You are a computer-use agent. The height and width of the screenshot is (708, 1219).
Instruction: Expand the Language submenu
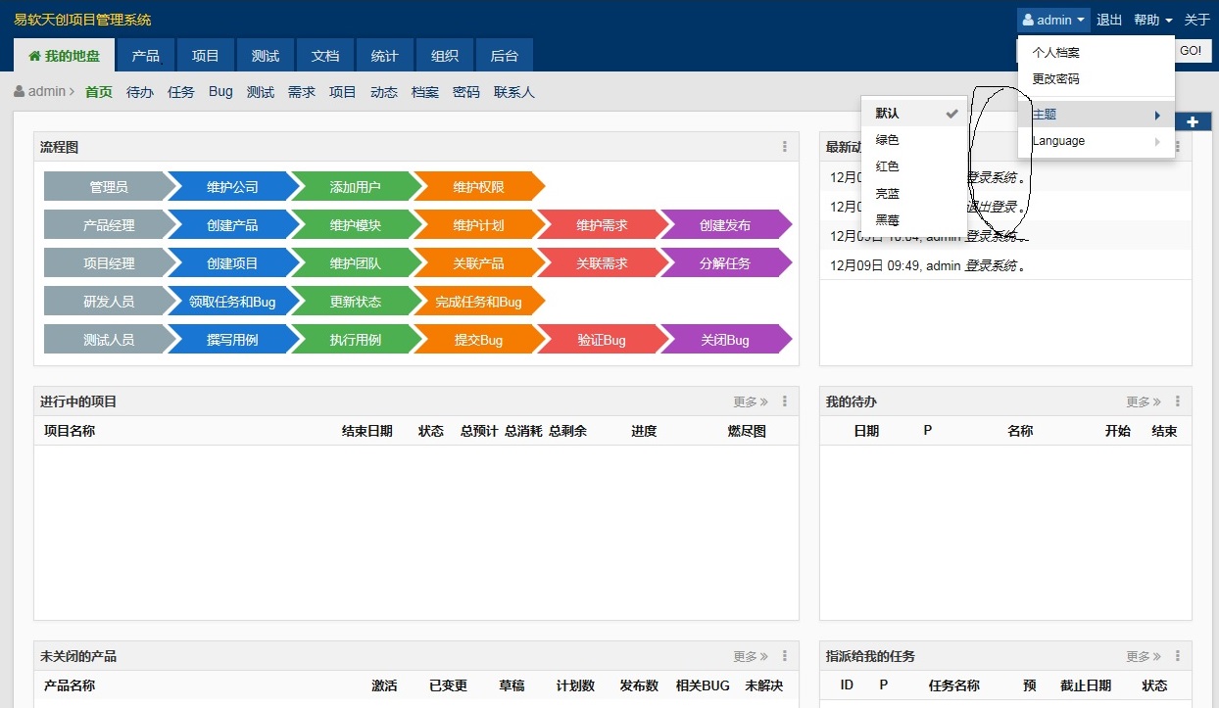1096,141
